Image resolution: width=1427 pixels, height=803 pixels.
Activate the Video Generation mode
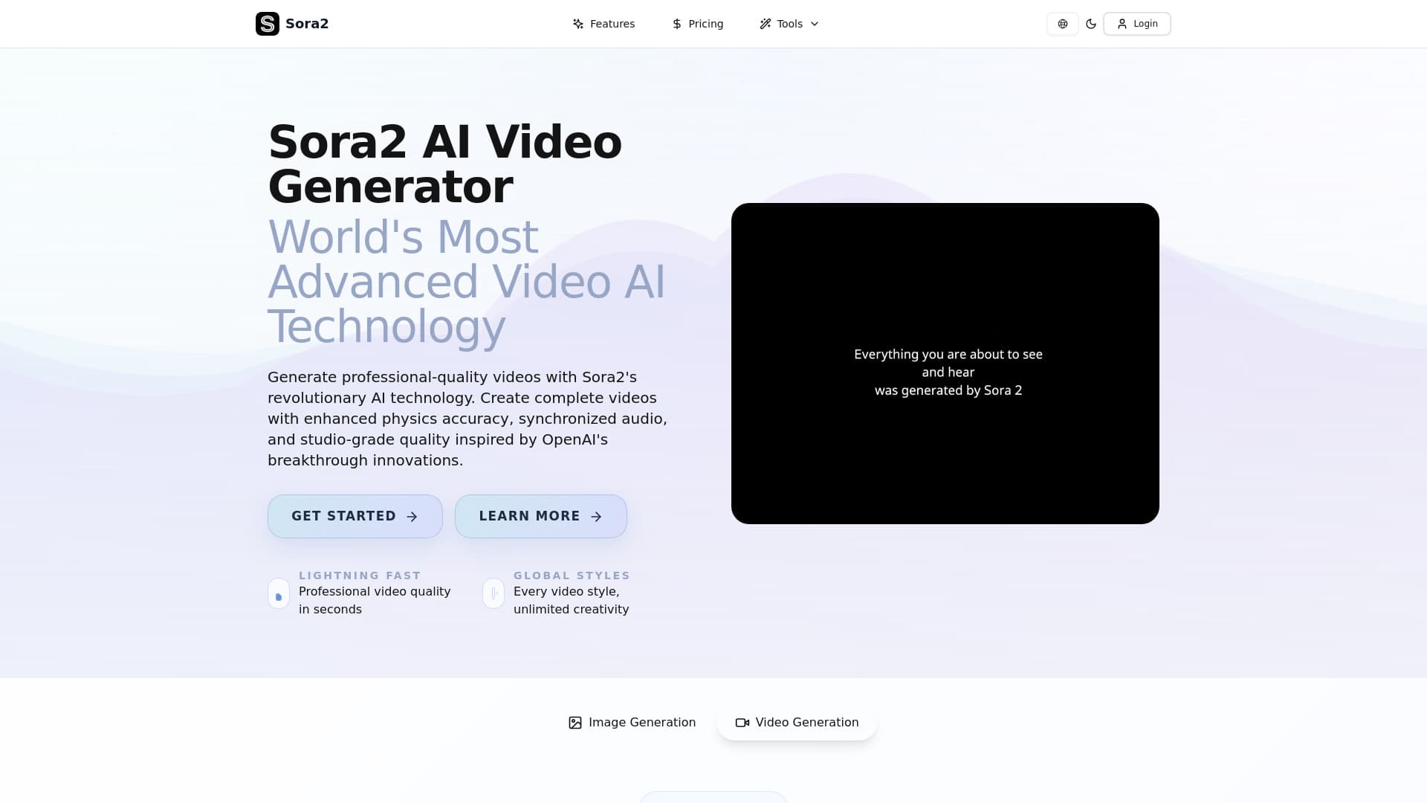[x=797, y=722]
